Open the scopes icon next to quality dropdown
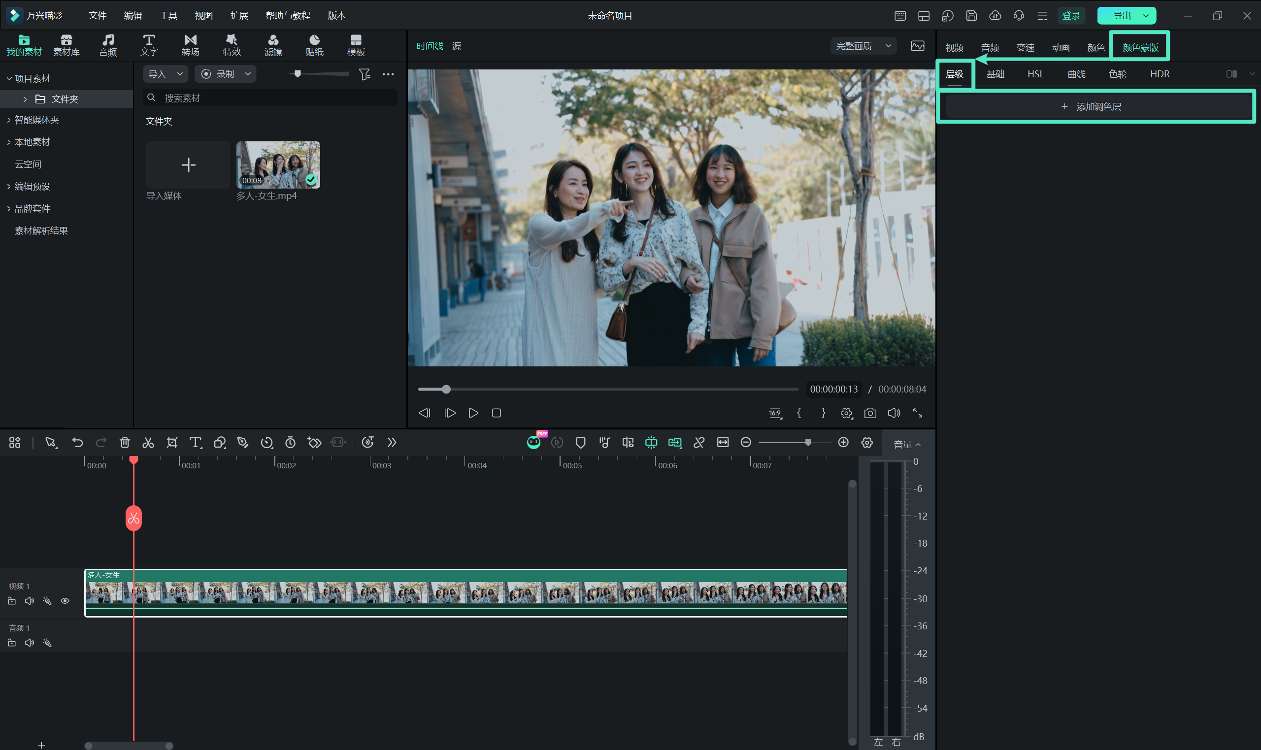This screenshot has height=750, width=1261. [x=917, y=46]
